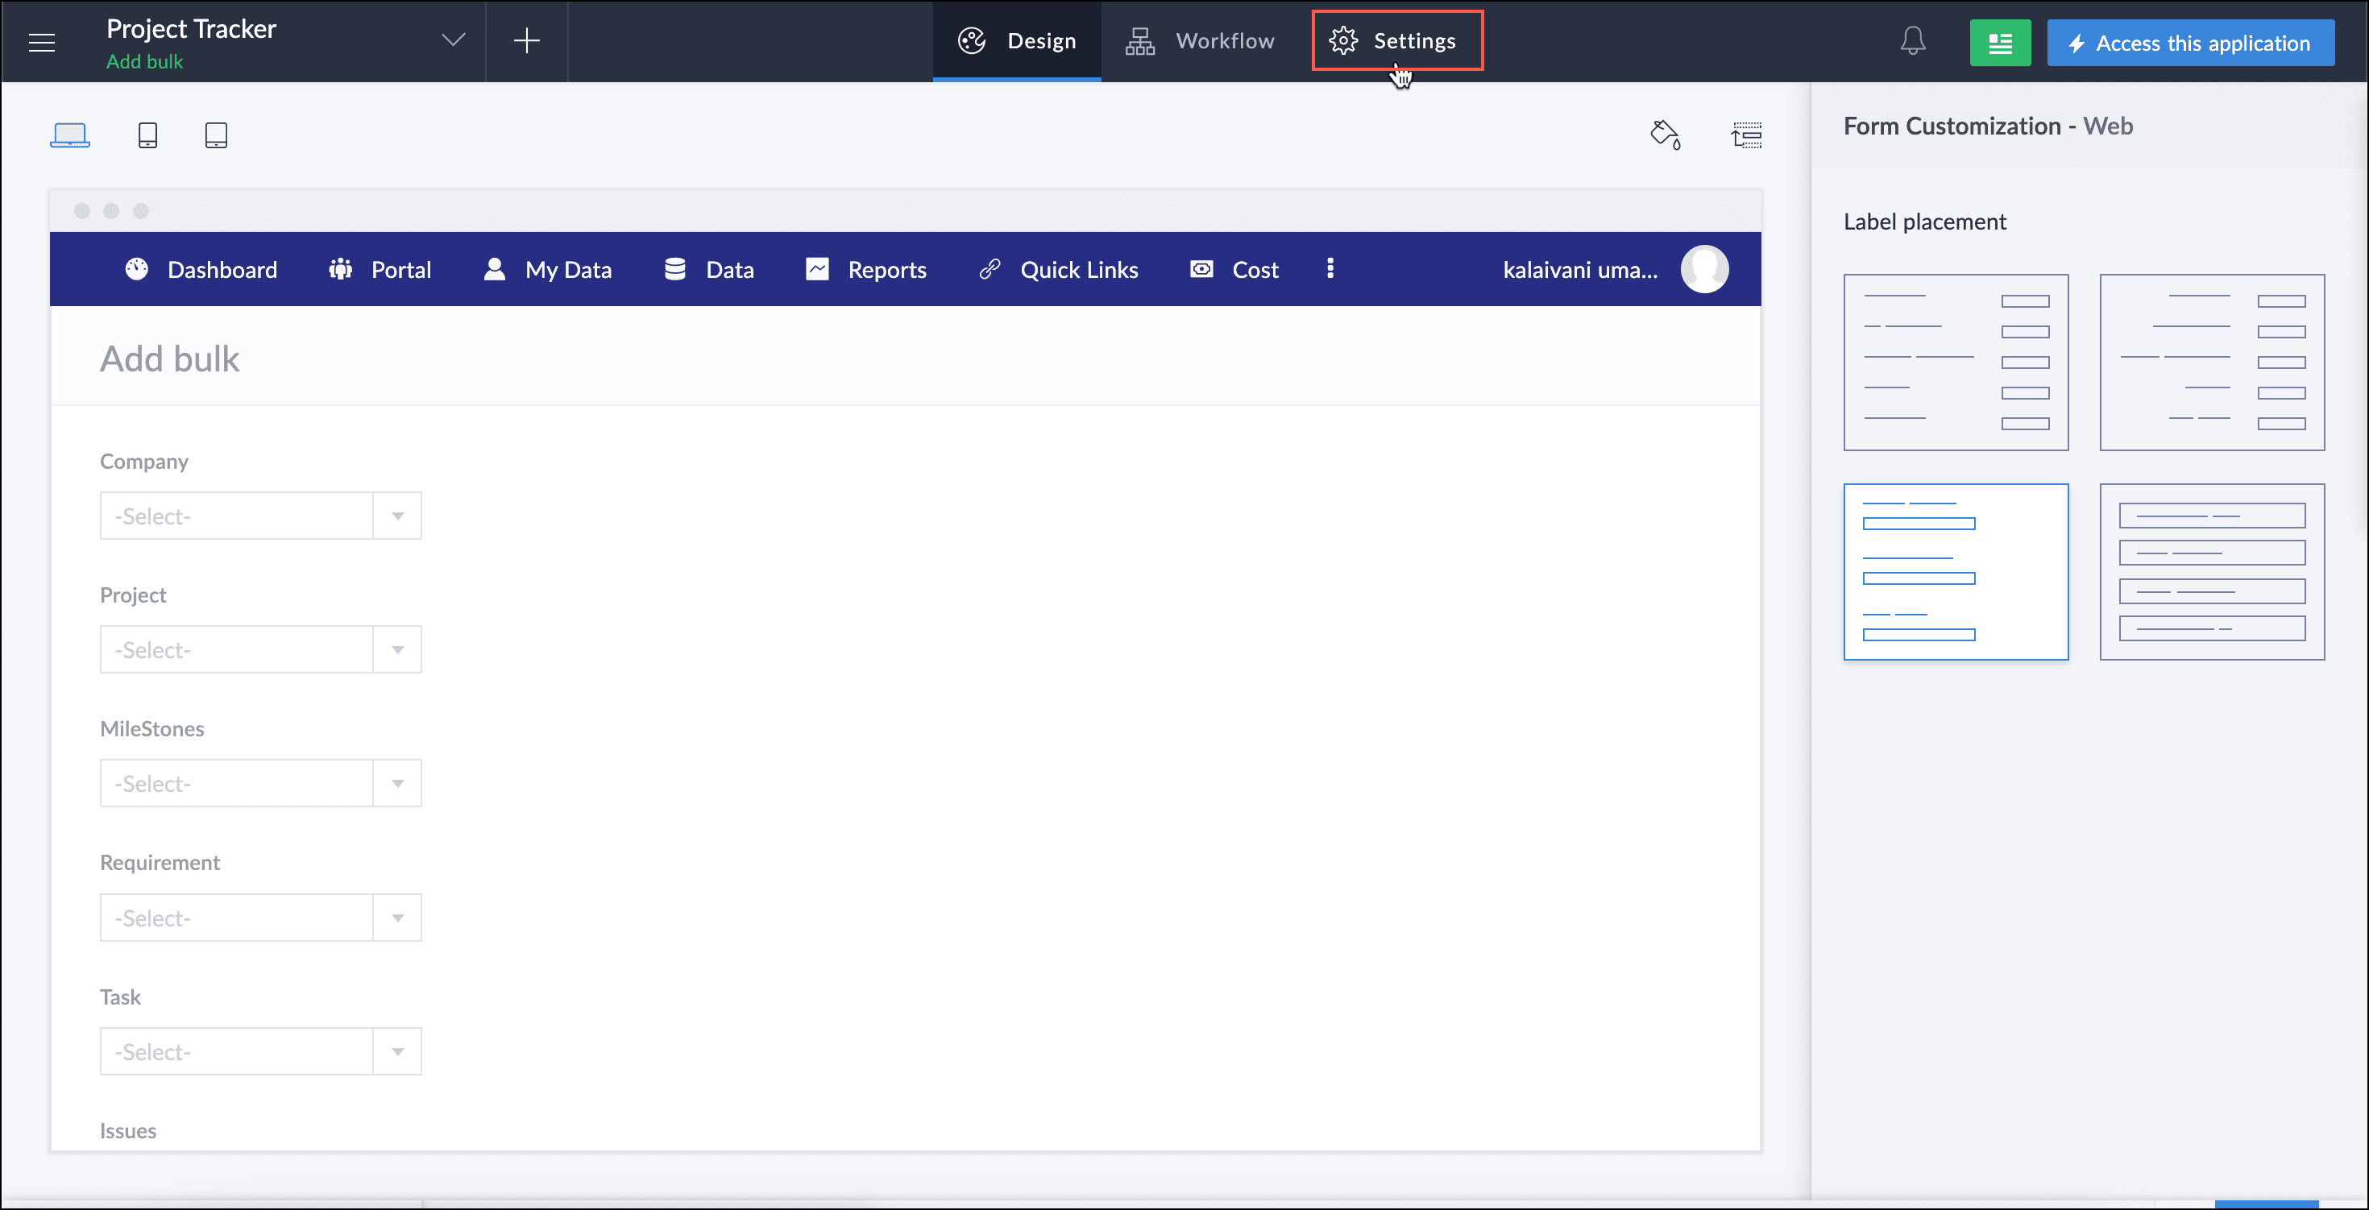Select the desktop preview icon
Screen dimensions: 2369x1210
[x=70, y=135]
